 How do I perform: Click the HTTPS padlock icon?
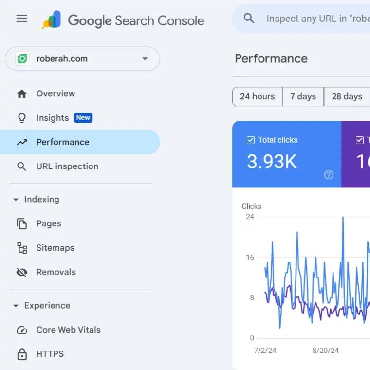22,354
